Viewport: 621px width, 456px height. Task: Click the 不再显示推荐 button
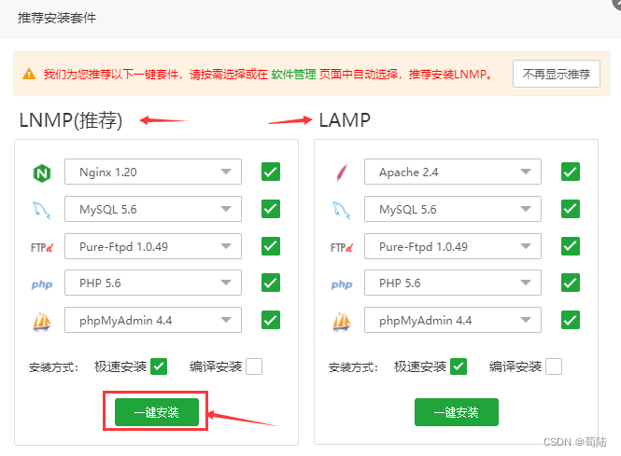pyautogui.click(x=557, y=74)
